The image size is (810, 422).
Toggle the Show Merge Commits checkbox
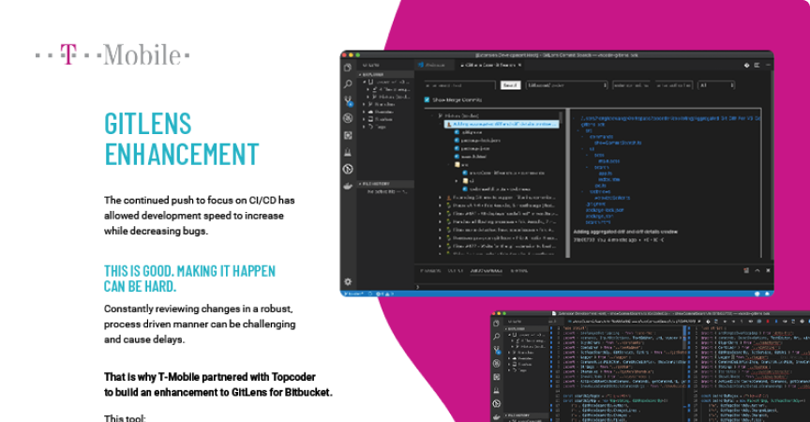[x=427, y=99]
